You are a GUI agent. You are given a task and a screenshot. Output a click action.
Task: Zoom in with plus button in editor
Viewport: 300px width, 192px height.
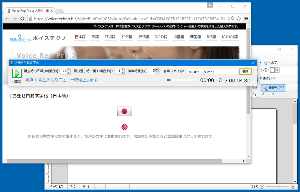(293, 187)
